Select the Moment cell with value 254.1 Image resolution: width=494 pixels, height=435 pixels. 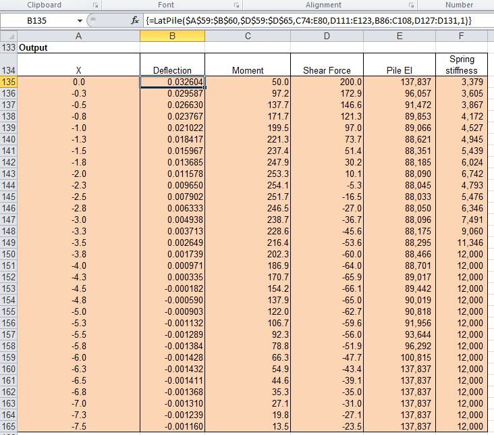(x=248, y=185)
